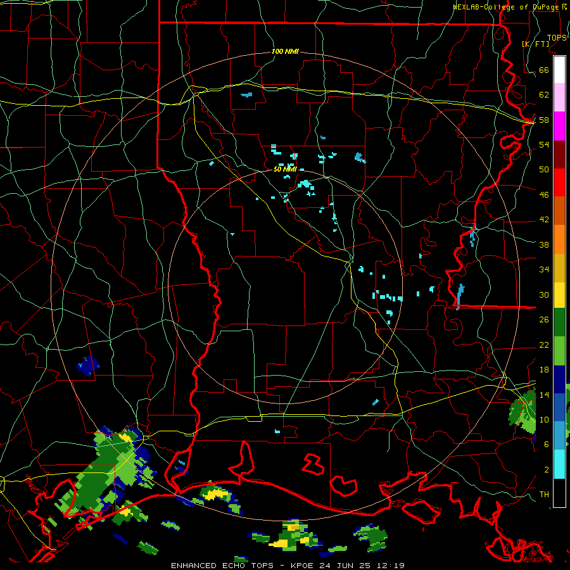Click the "38" legend value
Viewport: 570px width, 570px height.
[x=544, y=244]
